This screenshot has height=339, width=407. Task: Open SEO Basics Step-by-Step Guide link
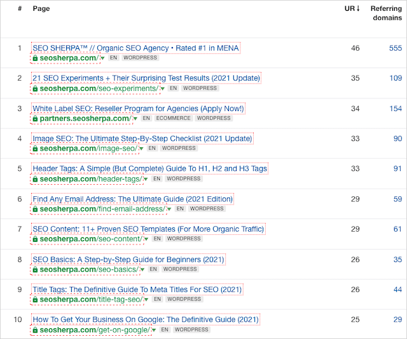tap(128, 260)
